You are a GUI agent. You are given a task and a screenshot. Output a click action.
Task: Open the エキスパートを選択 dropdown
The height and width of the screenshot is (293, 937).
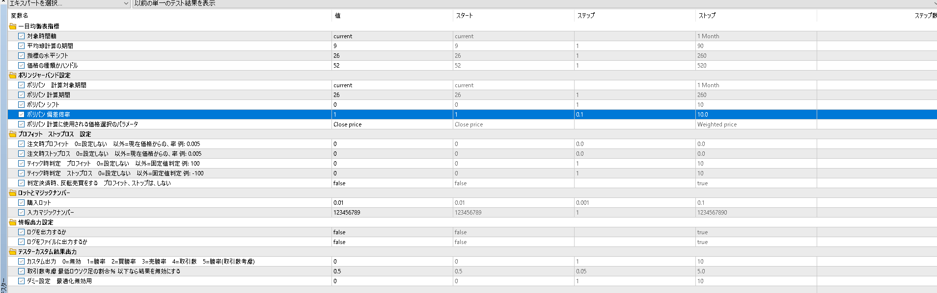[x=69, y=3]
